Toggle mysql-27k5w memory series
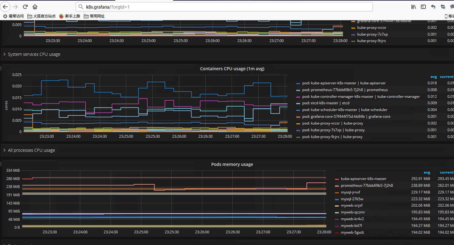This screenshot has width=454, height=245. pos(352,199)
